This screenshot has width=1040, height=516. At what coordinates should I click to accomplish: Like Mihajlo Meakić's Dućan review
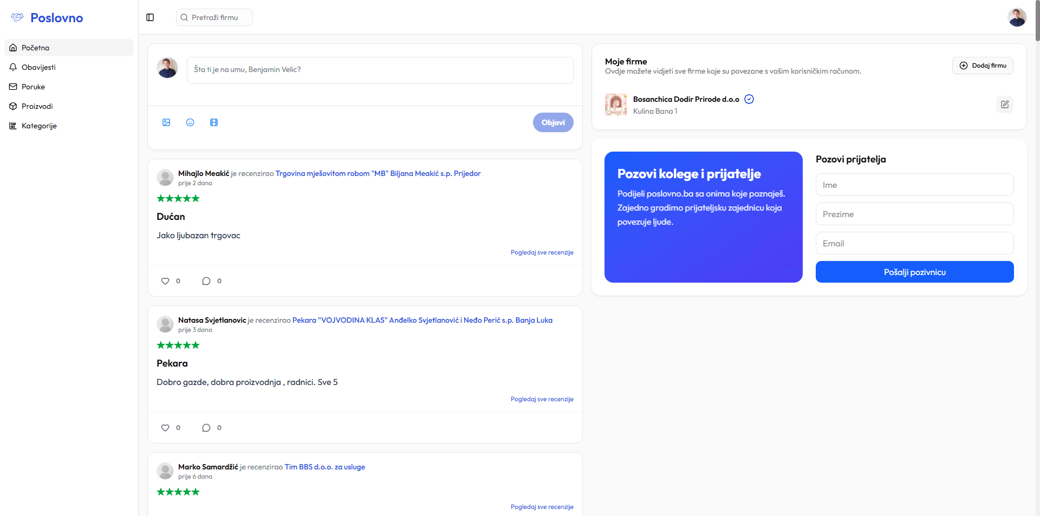point(165,281)
